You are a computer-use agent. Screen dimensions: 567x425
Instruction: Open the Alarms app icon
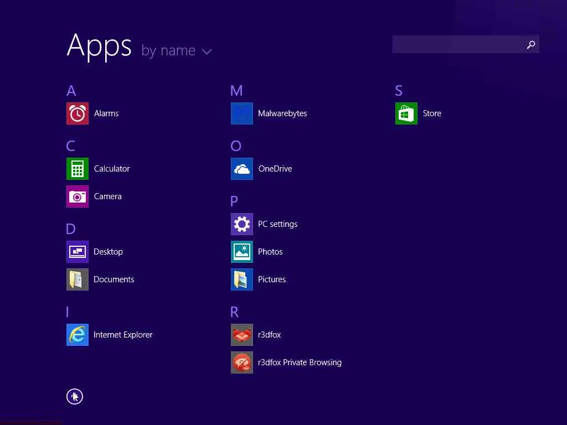[x=78, y=113]
